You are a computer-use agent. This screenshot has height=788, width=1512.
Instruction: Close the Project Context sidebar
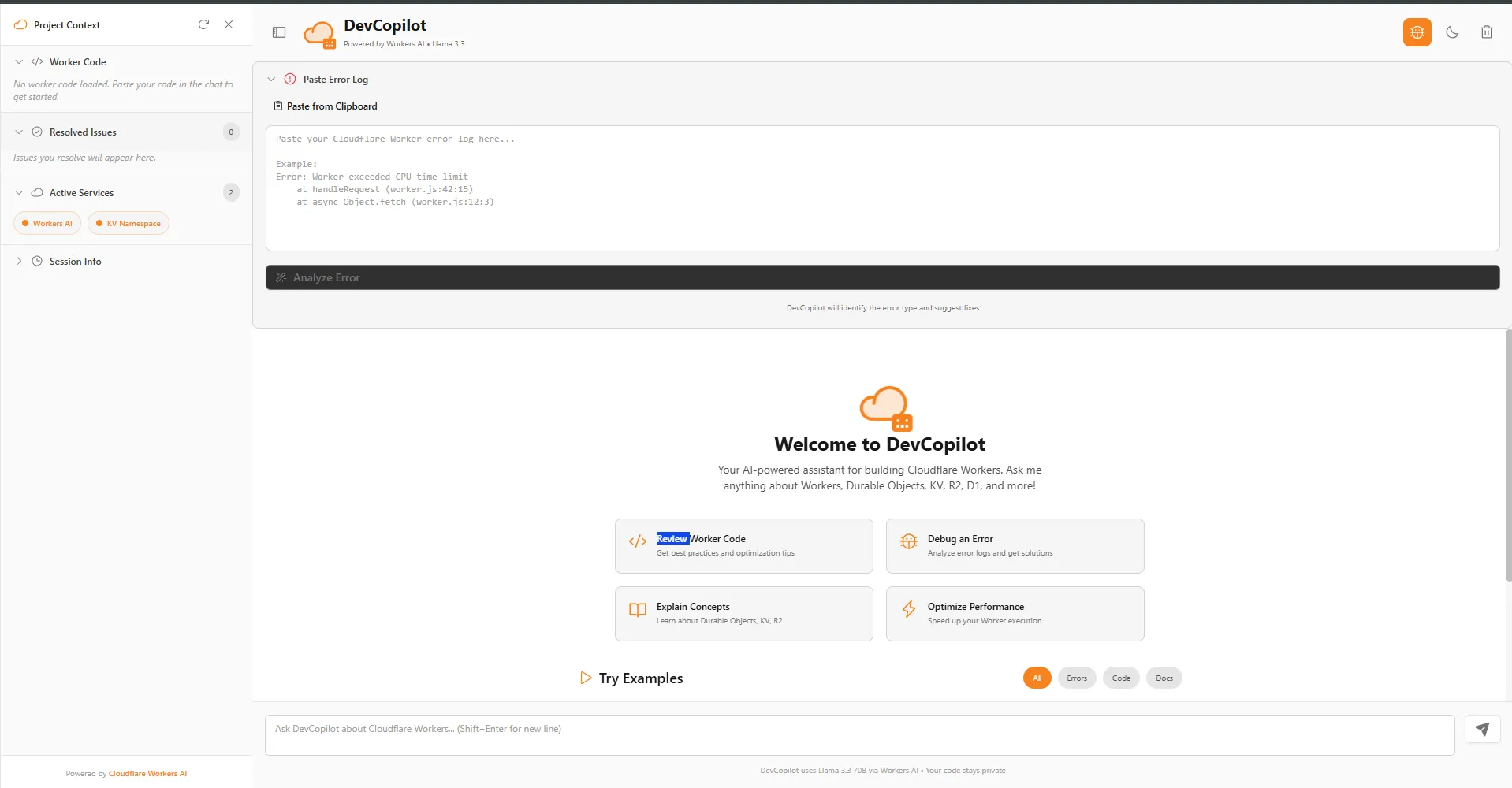229,24
